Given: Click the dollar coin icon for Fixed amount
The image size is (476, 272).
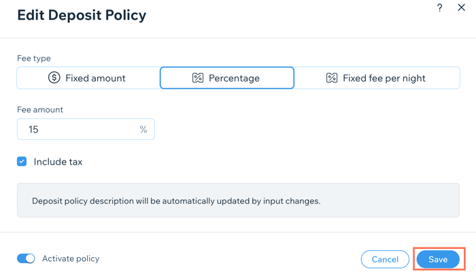Looking at the screenshot, I should point(54,78).
